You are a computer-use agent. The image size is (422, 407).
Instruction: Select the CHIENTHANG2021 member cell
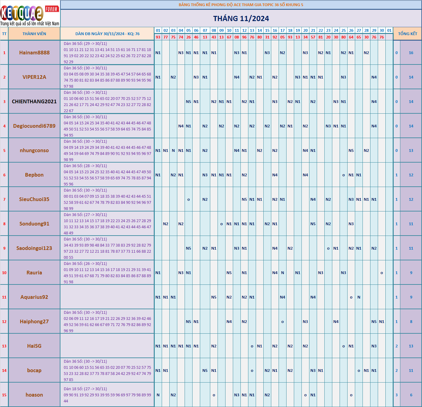click(x=34, y=101)
